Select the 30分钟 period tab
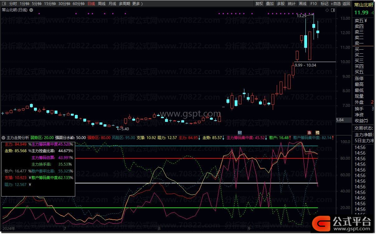Viewport: 376px width, 234px height. pos(64,4)
